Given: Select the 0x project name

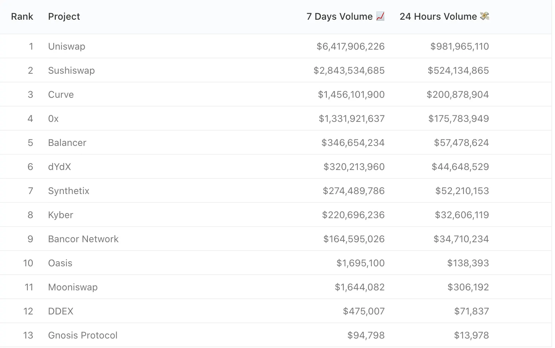Looking at the screenshot, I should point(53,119).
